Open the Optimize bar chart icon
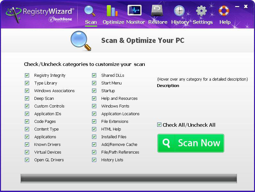Image resolution: width=255 pixels, height=192 pixels. click(x=112, y=11)
